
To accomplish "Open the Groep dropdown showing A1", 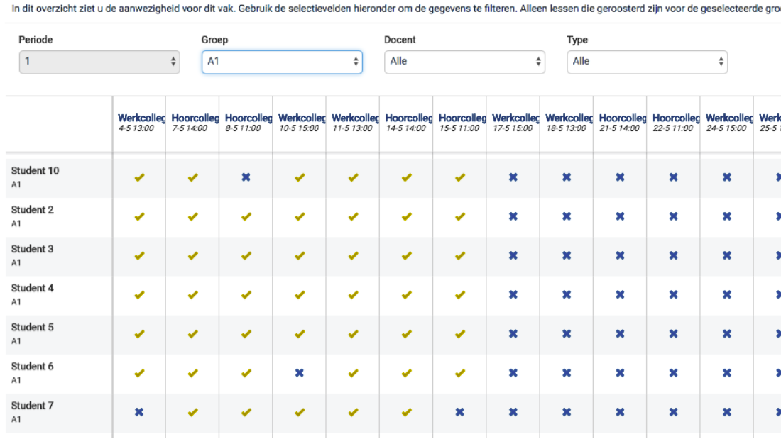I will (282, 62).
